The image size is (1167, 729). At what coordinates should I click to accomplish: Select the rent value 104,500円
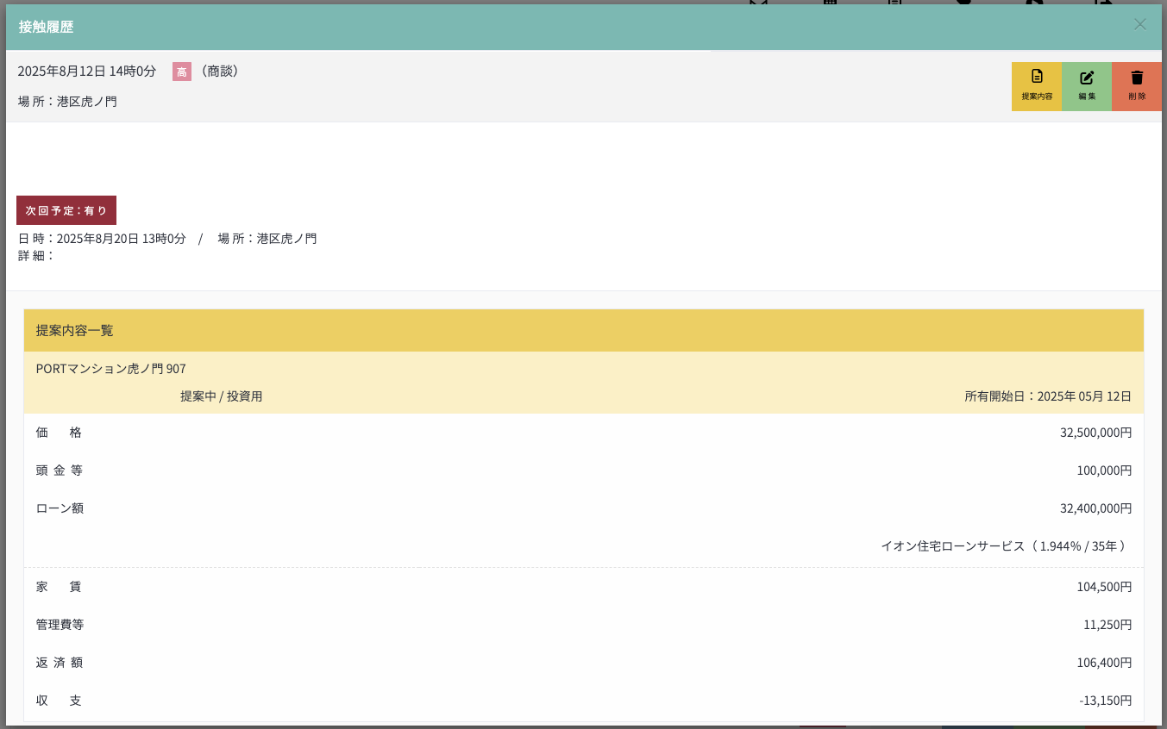pyautogui.click(x=1105, y=587)
